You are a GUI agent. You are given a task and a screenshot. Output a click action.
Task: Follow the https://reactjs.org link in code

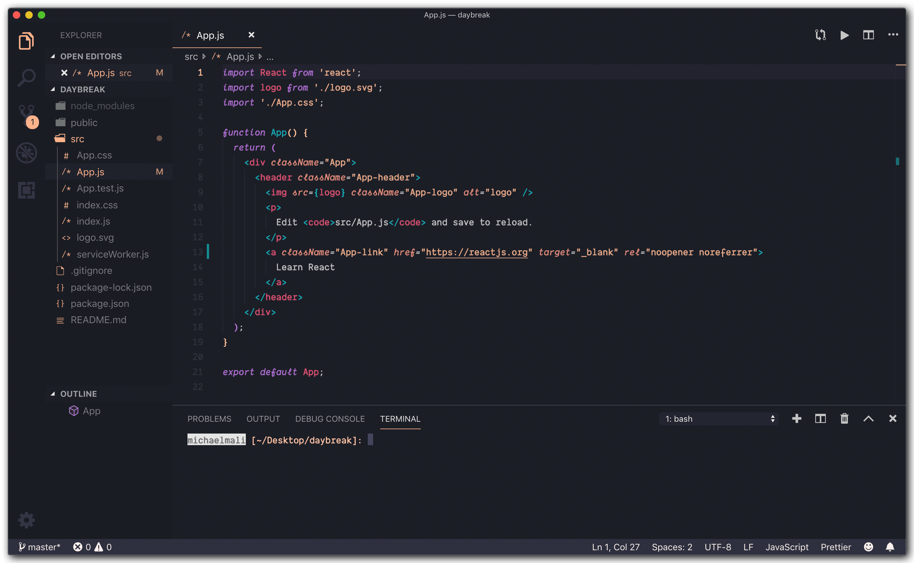pos(477,252)
